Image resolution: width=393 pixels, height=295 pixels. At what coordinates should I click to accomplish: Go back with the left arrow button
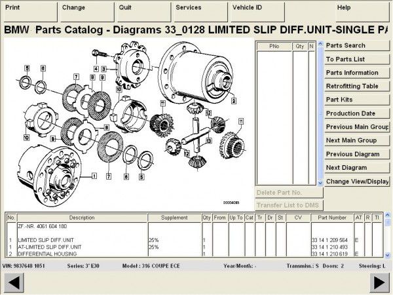coord(14,283)
